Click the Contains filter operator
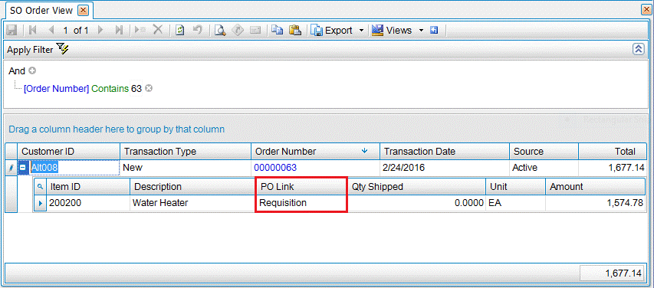Screen dimensions: 654x288 point(110,88)
